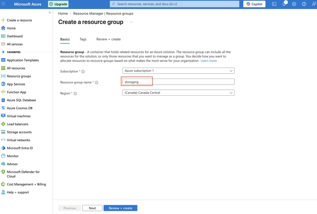The height and width of the screenshot is (214, 317).
Task: Click the App Services globe icon
Action: pyautogui.click(x=3, y=84)
